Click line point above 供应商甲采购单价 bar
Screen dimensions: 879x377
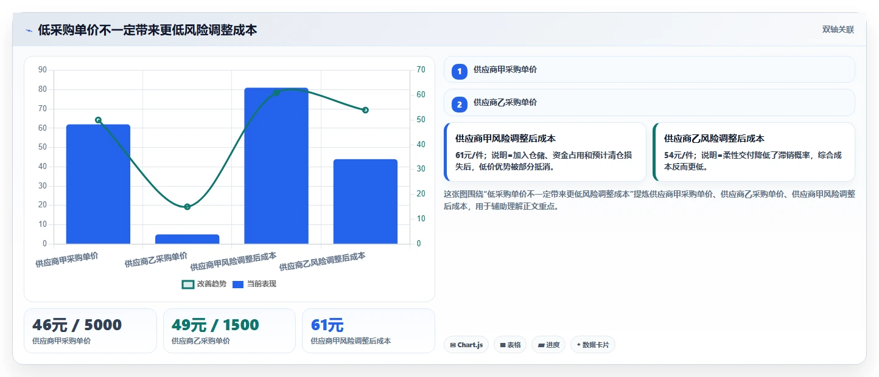(98, 120)
